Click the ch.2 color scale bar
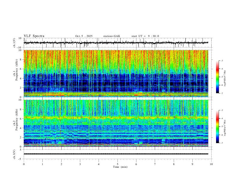 pos(217,127)
